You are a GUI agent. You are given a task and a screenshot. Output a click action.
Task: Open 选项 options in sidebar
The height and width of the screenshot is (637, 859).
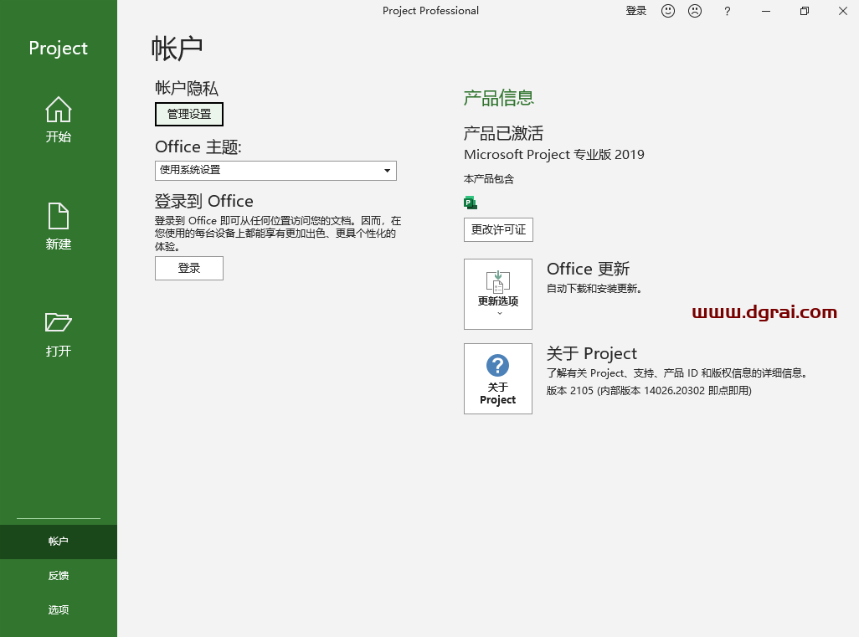(x=59, y=609)
